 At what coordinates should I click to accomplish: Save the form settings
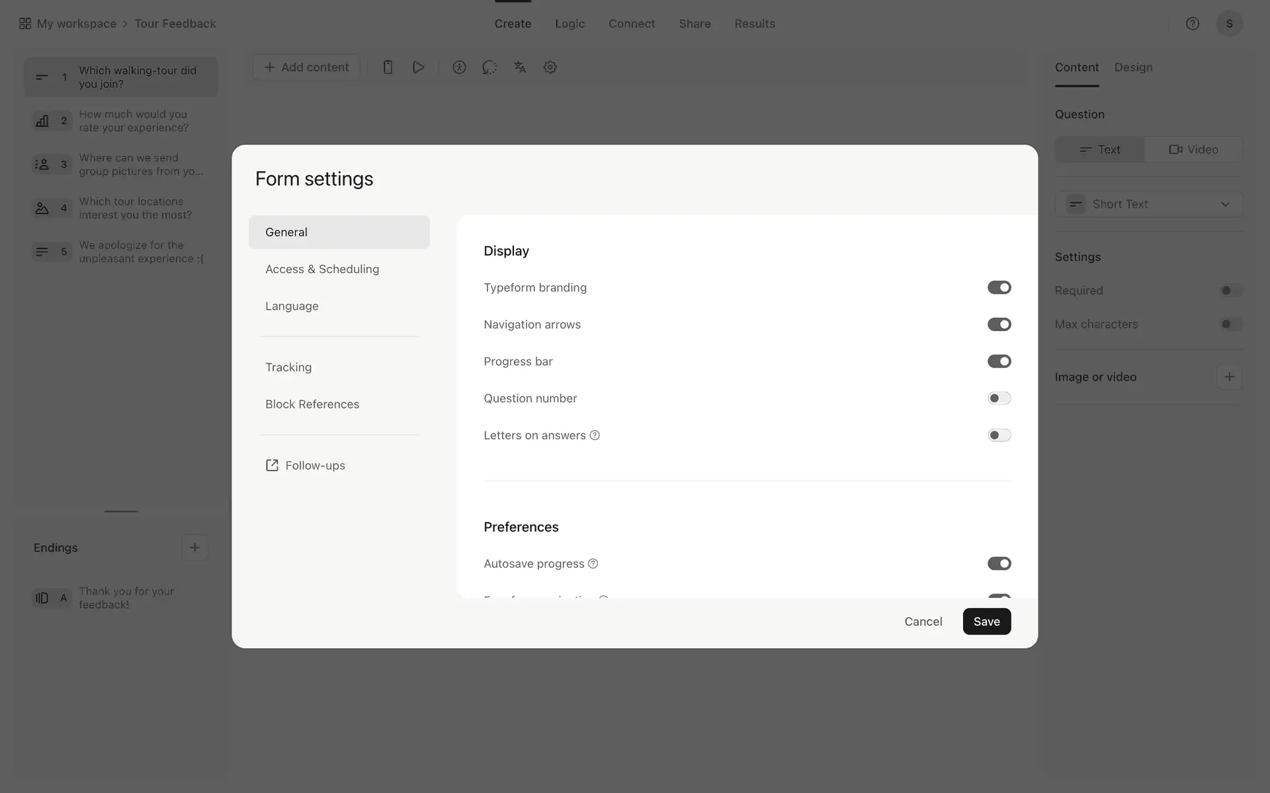986,622
